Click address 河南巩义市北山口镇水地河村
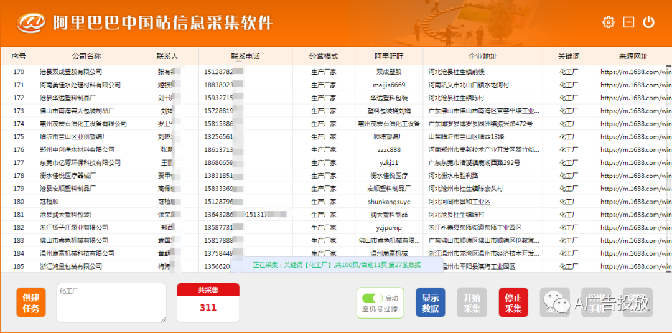Image resolution: width=672 pixels, height=333 pixels. coord(469,85)
